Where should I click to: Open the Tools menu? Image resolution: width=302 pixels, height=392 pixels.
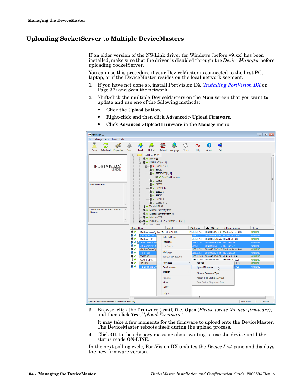[114, 139]
